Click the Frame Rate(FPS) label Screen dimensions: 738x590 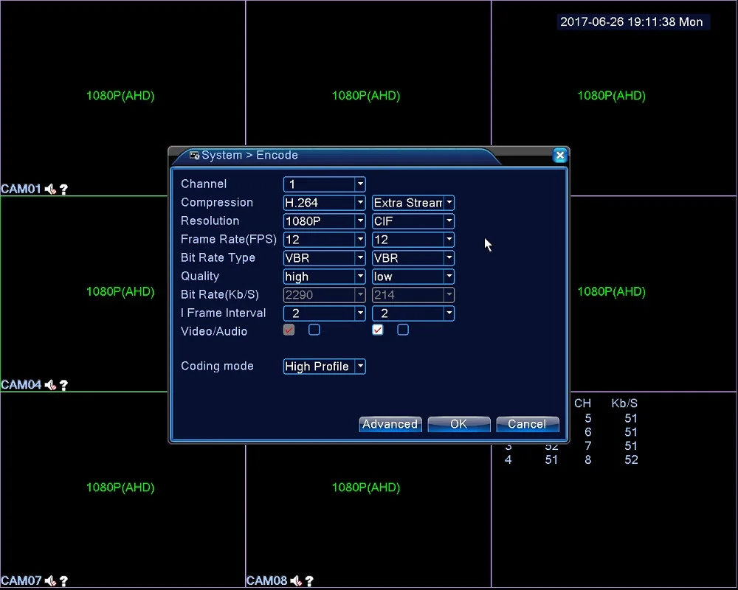[228, 240]
